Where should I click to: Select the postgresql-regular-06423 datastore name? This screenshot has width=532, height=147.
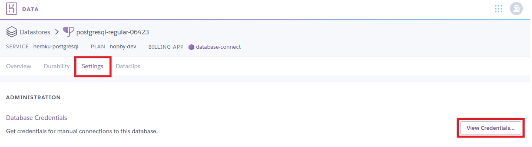coord(112,32)
